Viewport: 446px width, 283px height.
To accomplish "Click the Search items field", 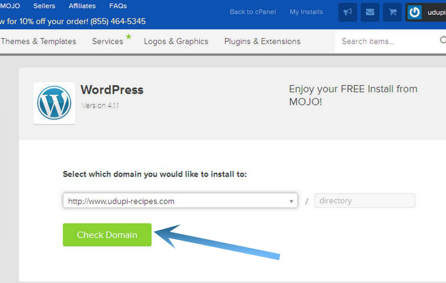I will pyautogui.click(x=387, y=41).
